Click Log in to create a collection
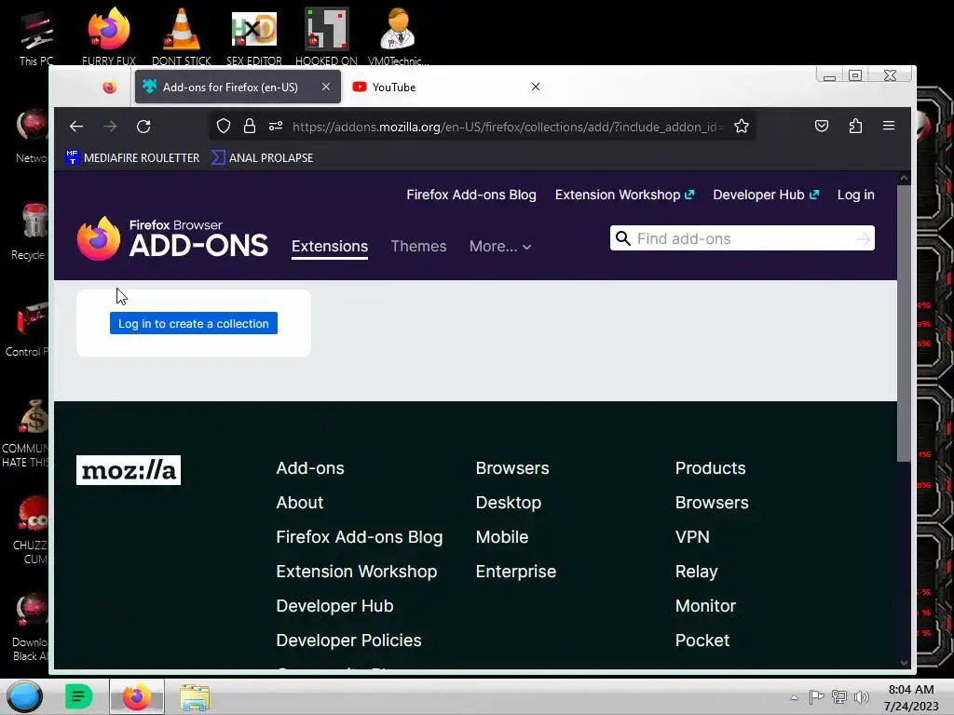The width and height of the screenshot is (954, 715). (x=194, y=323)
